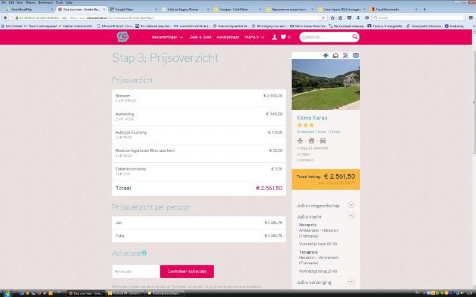Click the second certification badge above hotel photo
The image size is (476, 297).
[336, 55]
